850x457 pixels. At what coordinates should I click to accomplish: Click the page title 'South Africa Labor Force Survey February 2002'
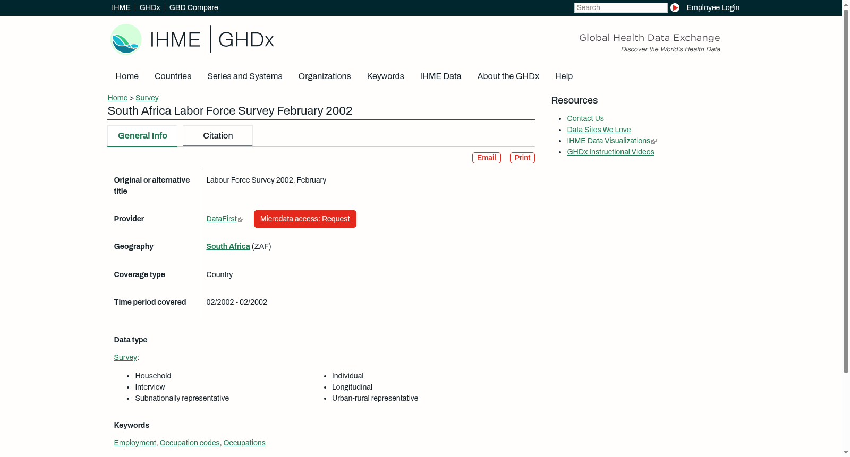coord(230,111)
